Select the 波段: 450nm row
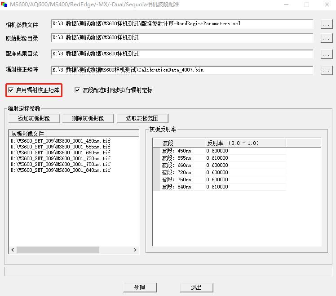This screenshot has height=296, width=336. coord(220,151)
